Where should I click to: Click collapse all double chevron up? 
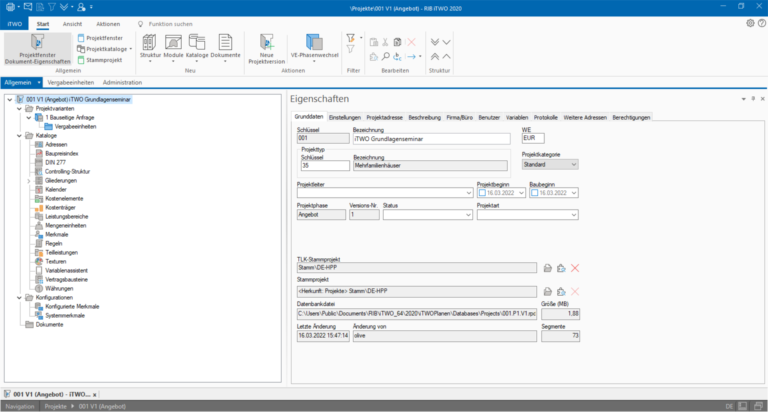pyautogui.click(x=435, y=56)
